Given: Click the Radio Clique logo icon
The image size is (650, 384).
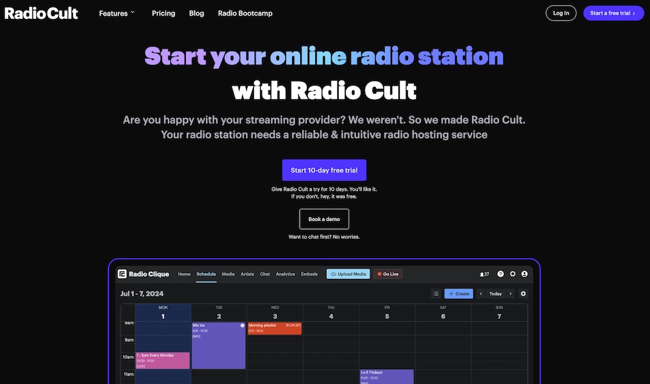Looking at the screenshot, I should click(122, 274).
